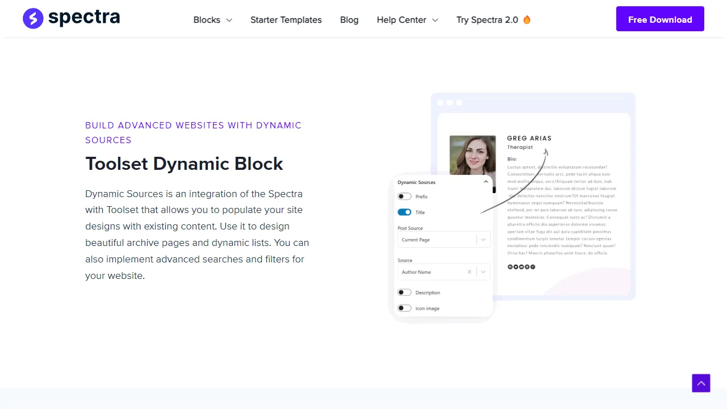
Task: Click the scroll-to-top arrow button
Action: pyautogui.click(x=701, y=383)
